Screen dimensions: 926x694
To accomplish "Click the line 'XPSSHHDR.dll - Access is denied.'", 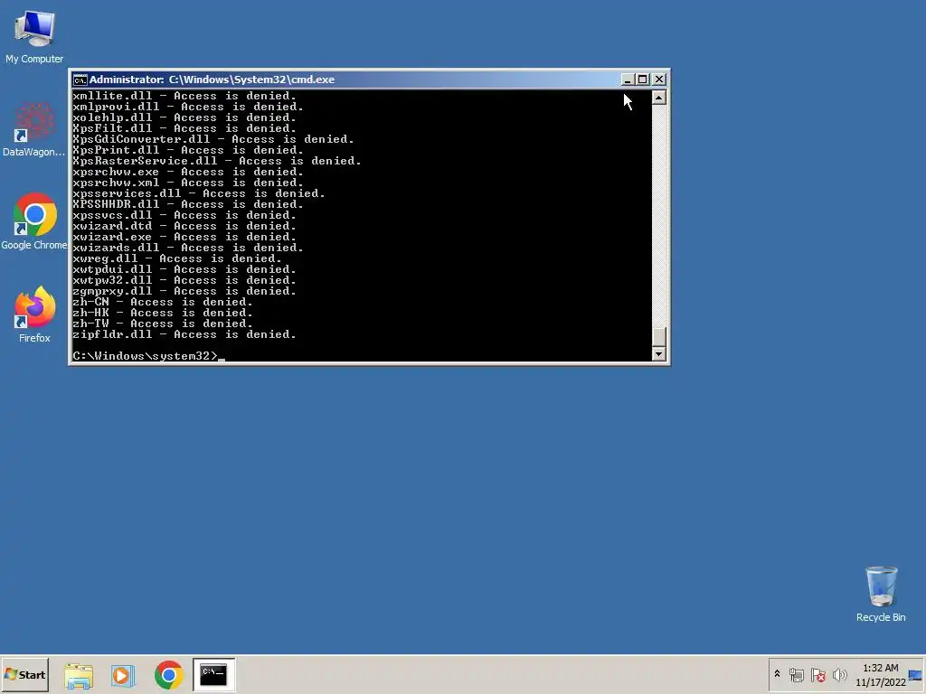I will (x=188, y=204).
